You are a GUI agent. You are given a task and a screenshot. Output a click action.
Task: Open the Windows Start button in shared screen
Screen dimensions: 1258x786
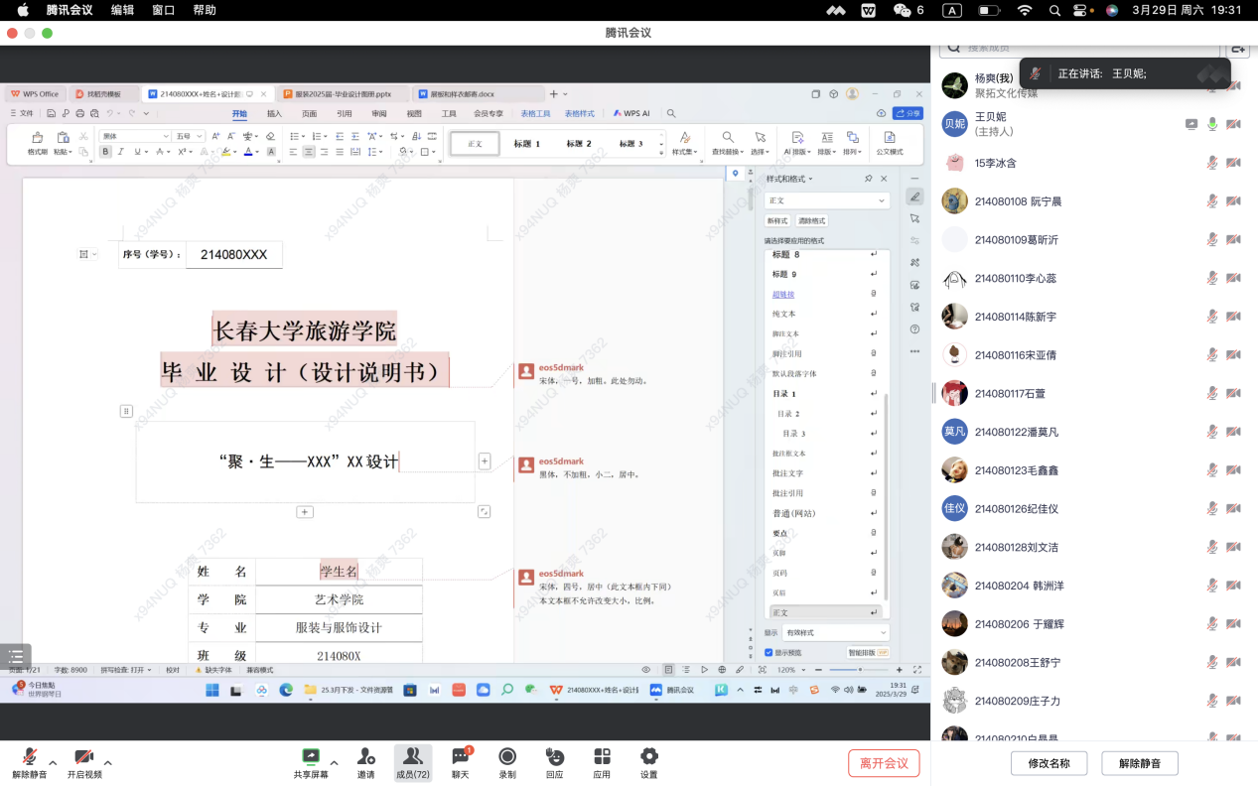tap(210, 690)
